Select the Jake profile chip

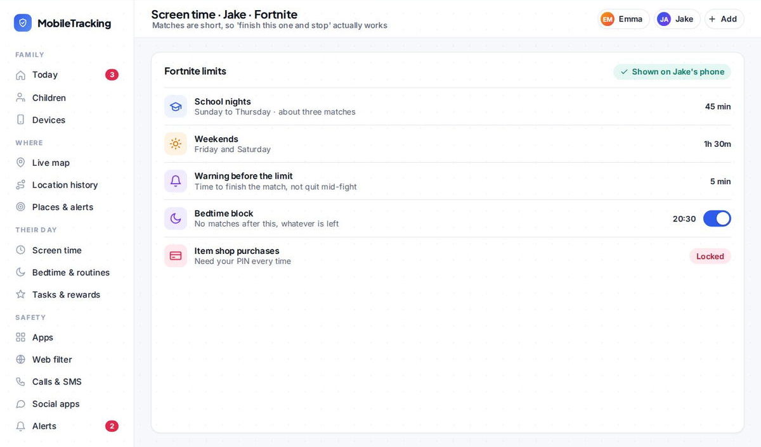click(677, 19)
